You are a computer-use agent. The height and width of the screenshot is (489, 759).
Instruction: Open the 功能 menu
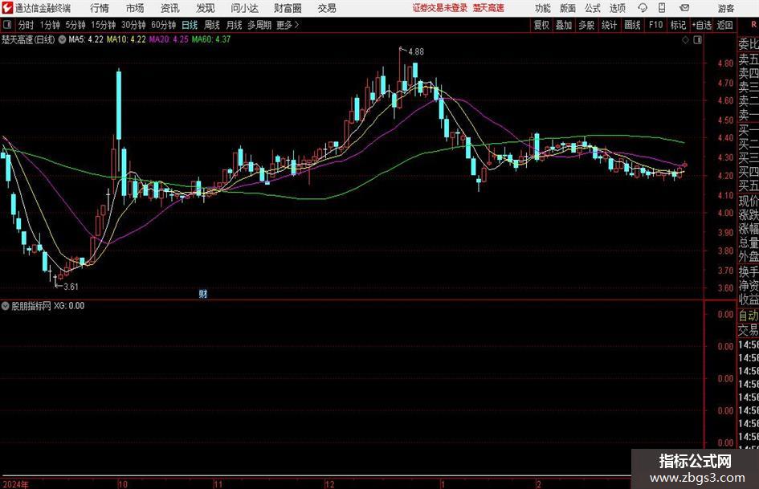(543, 8)
